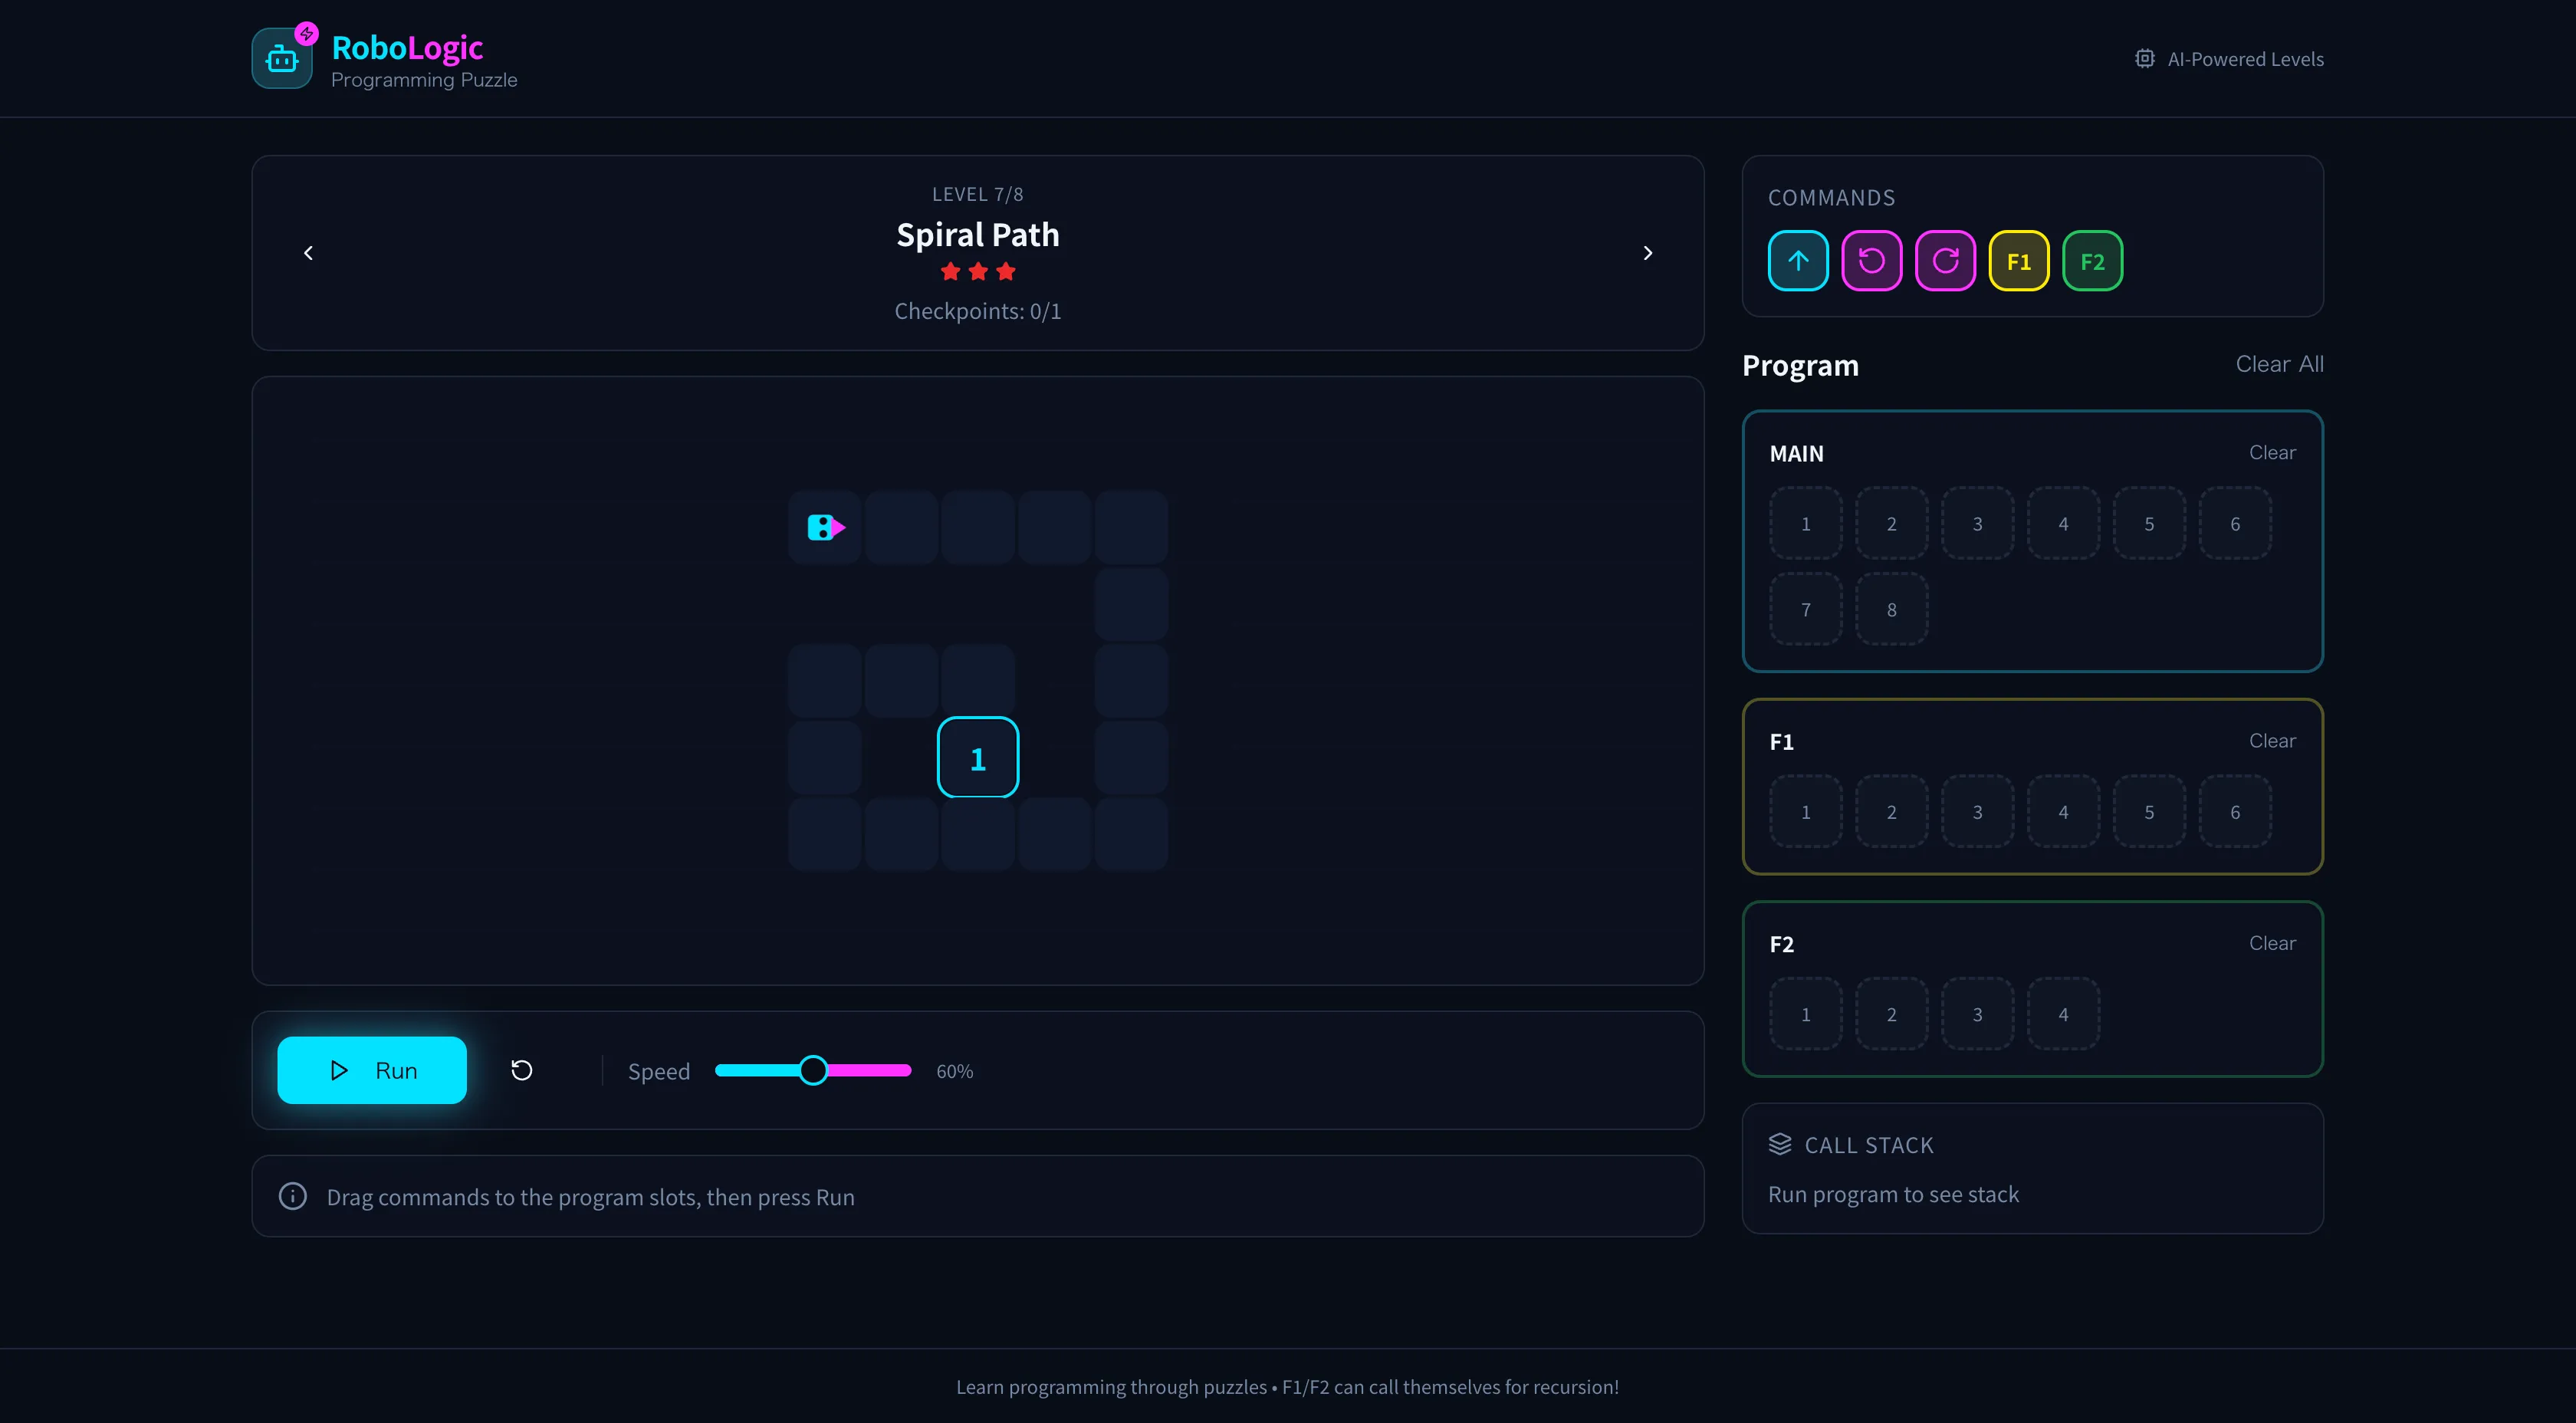The width and height of the screenshot is (2576, 1423).
Task: Pick the green F2 command block
Action: pyautogui.click(x=2092, y=261)
